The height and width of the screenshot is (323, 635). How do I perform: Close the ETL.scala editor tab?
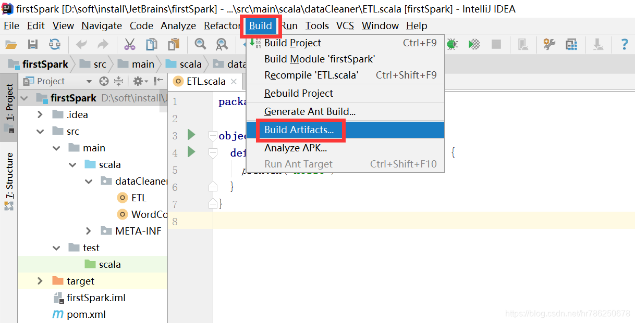(234, 81)
